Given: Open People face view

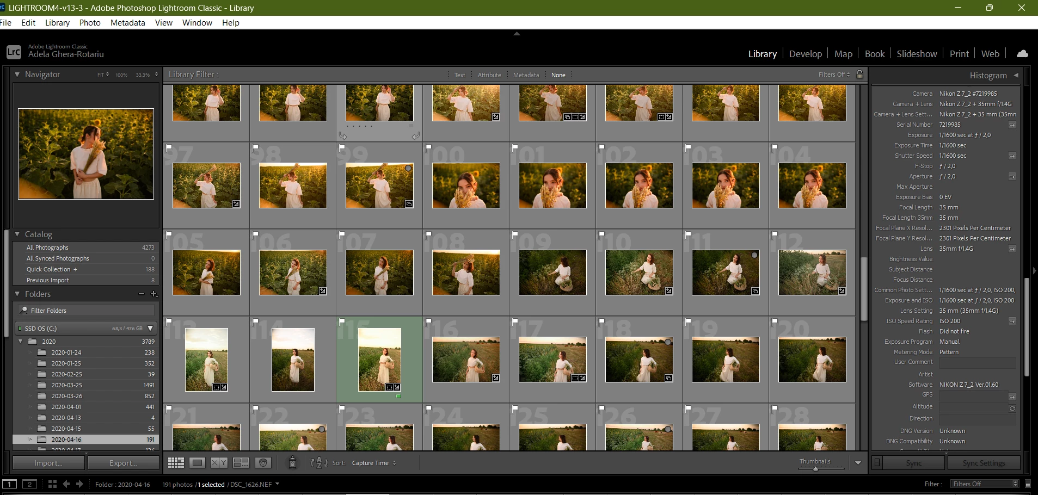Looking at the screenshot, I should click(263, 463).
